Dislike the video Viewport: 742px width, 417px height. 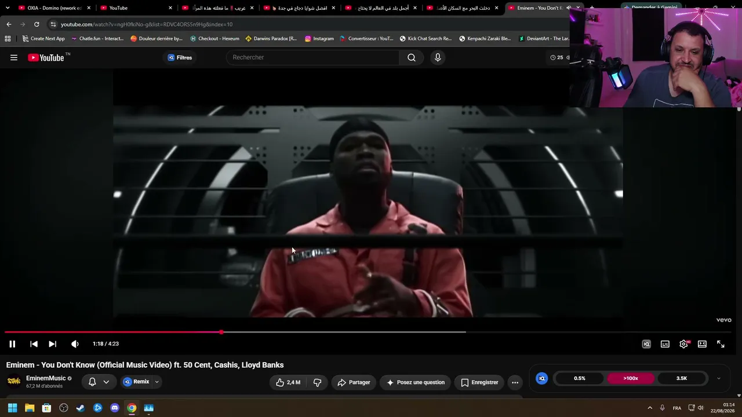coord(317,382)
